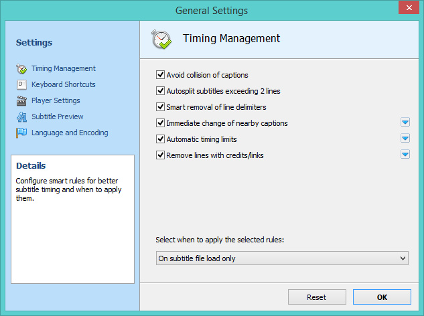Click the Keyboard Shortcuts sidebar icon
Image resolution: width=424 pixels, height=316 pixels.
coord(21,84)
